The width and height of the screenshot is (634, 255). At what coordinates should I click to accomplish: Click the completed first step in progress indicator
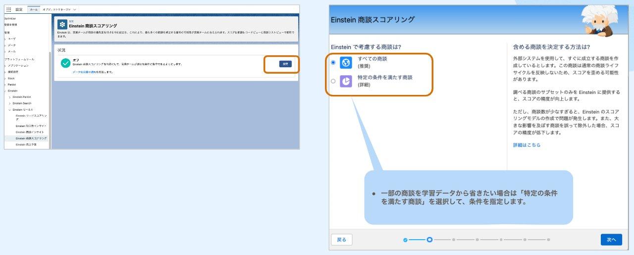point(405,240)
